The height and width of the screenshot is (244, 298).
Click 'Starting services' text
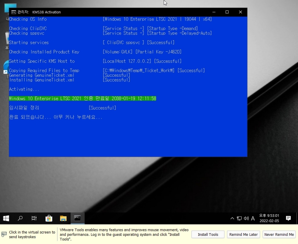point(29,42)
